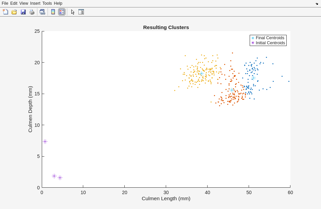Toggle the Insert Legend toolbar button
The height and width of the screenshot is (209, 321).
pyautogui.click(x=61, y=12)
